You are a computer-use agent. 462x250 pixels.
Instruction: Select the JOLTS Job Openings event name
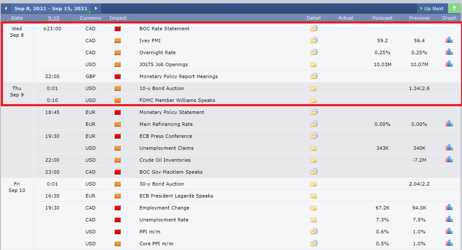click(163, 64)
